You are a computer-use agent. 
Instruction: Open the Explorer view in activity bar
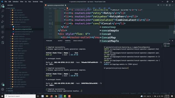[x=3, y=6]
